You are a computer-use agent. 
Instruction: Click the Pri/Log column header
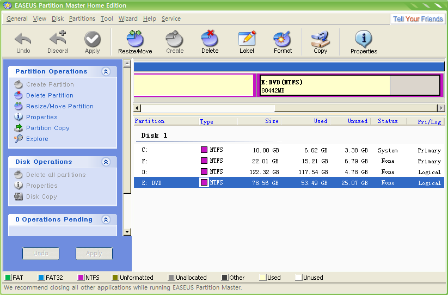point(426,121)
